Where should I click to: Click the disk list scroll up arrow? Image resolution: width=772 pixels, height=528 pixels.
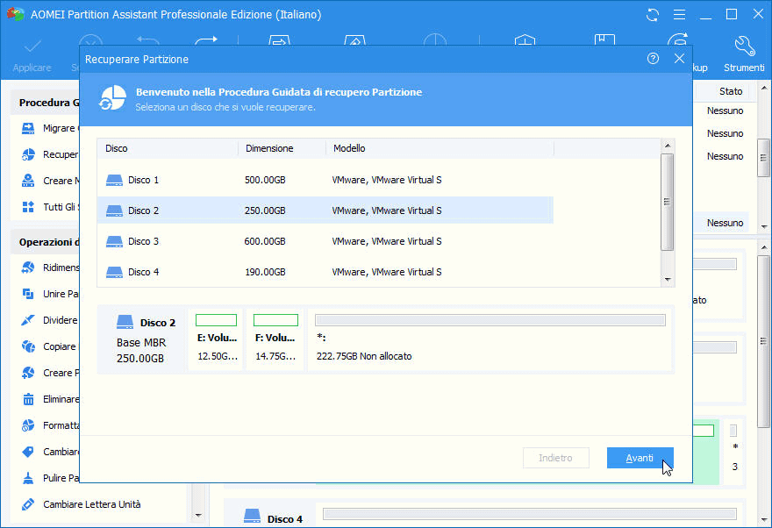tap(667, 146)
